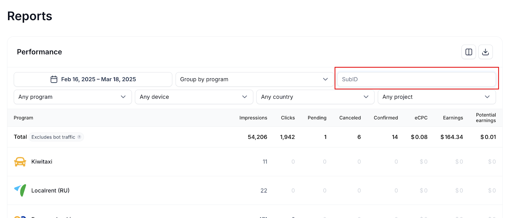511x218 pixels.
Task: Select the Kiwitaxi program name
Action: [x=42, y=162]
